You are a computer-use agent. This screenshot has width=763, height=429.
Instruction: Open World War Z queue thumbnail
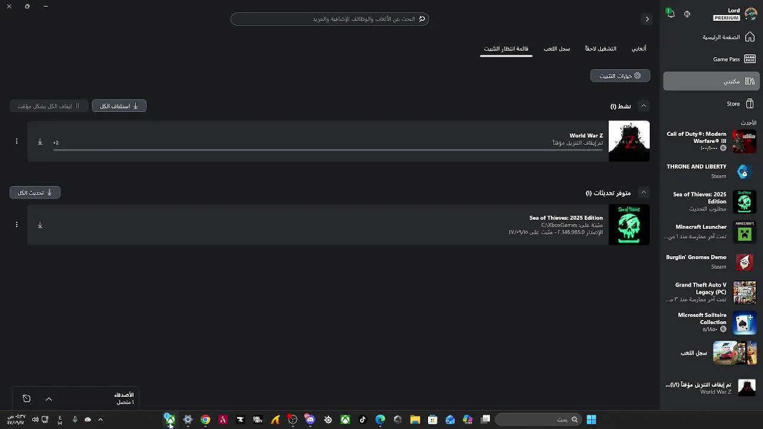point(629,141)
